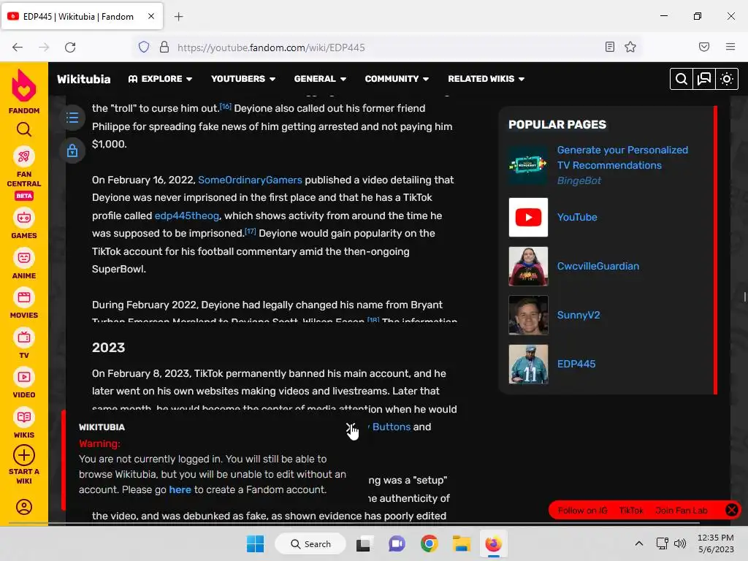Screen dimensions: 748x561
Task: Click page protection lock icon
Action: click(x=72, y=150)
